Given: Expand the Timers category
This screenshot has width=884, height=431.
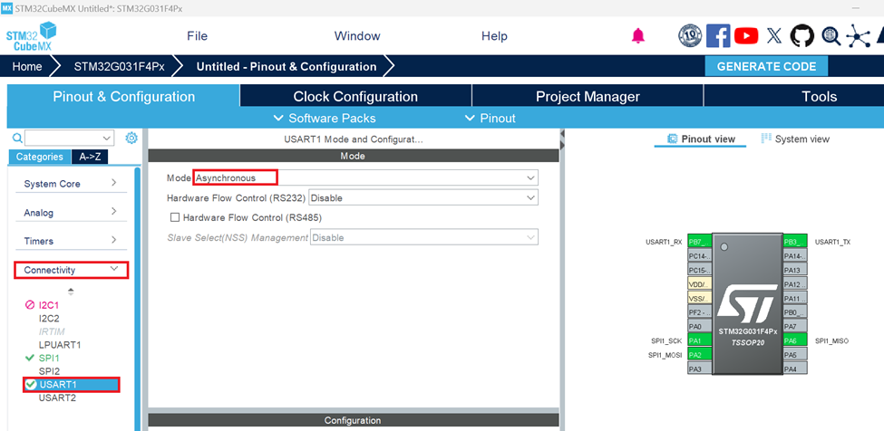Looking at the screenshot, I should (71, 241).
